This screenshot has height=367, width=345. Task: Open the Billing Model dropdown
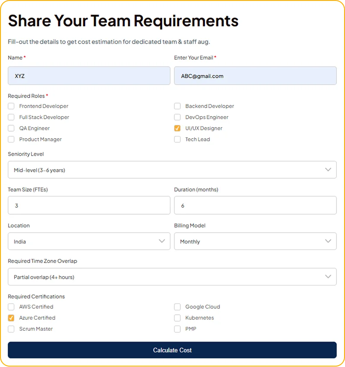click(255, 241)
